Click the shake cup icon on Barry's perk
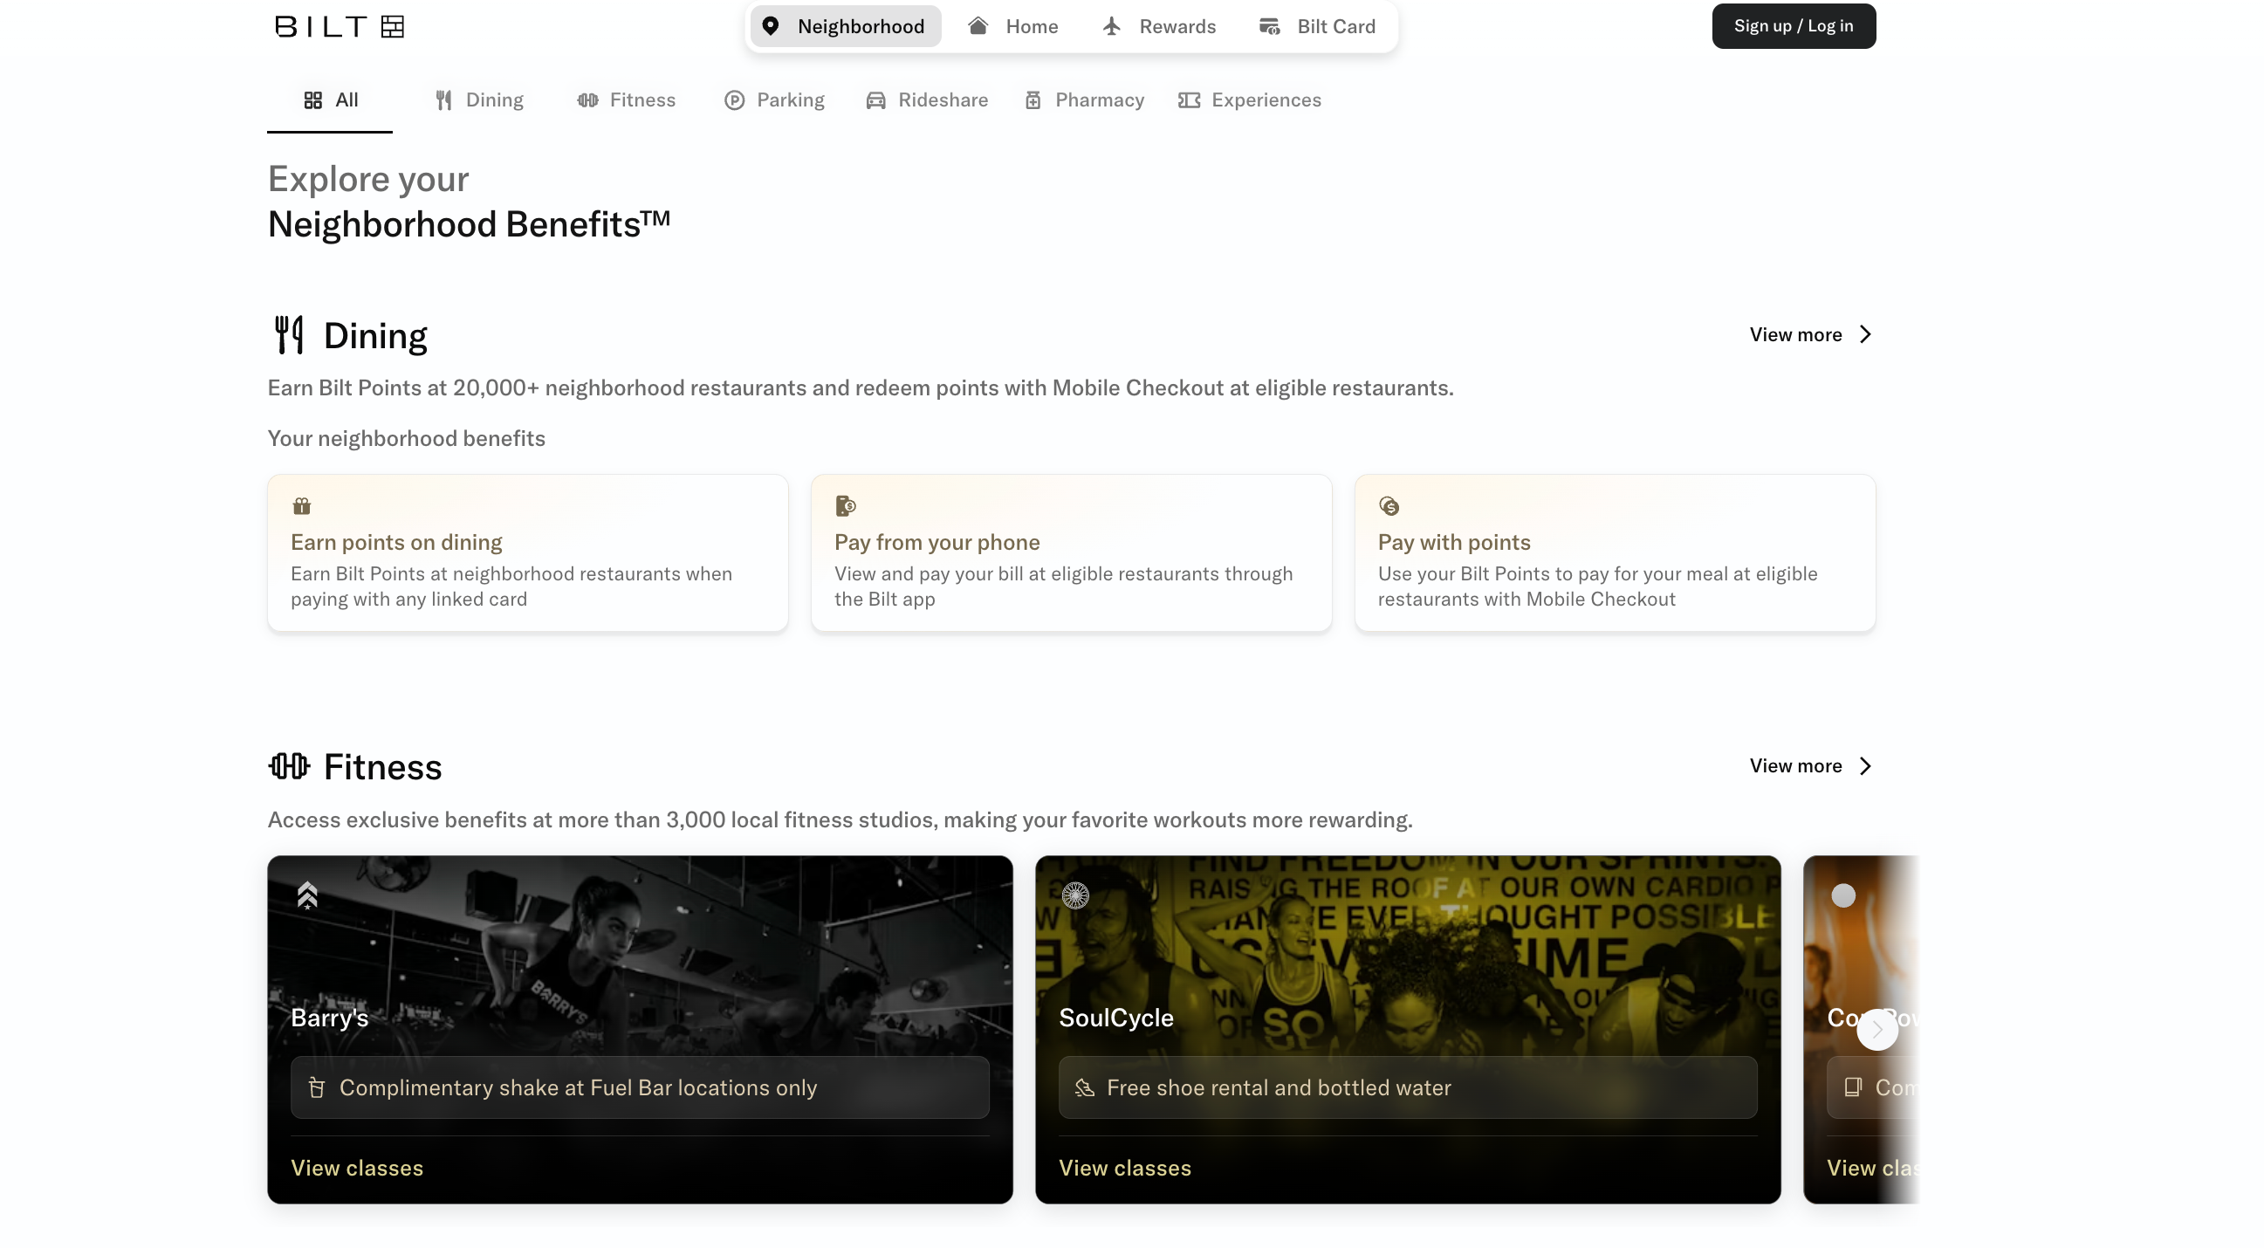Viewport: 2264px width, 1248px height. (x=318, y=1088)
